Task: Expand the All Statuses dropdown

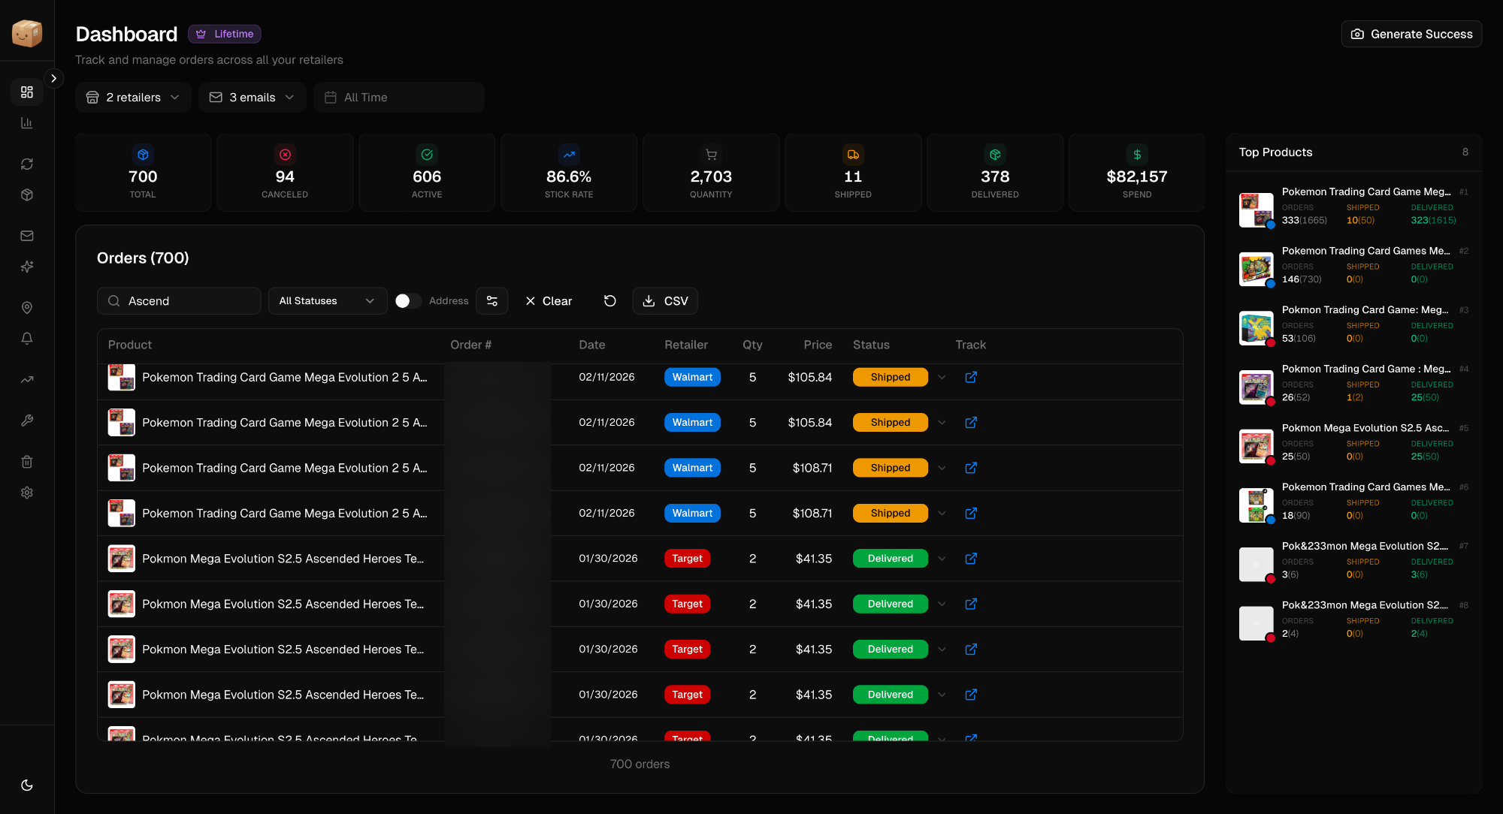Action: click(327, 300)
